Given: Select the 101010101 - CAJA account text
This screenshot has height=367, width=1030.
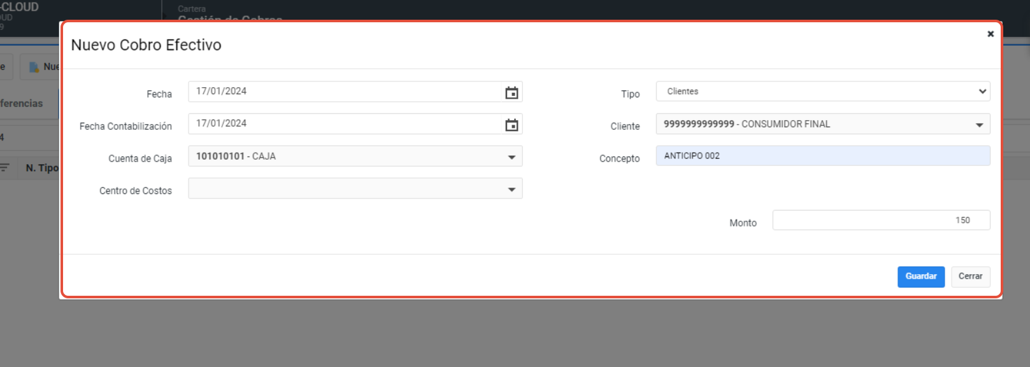Looking at the screenshot, I should 236,156.
